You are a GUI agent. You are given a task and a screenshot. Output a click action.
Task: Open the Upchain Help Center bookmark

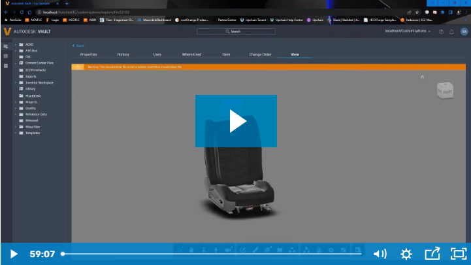[x=286, y=20]
